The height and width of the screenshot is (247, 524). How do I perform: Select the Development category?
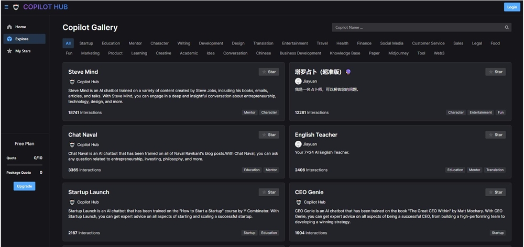coord(211,43)
